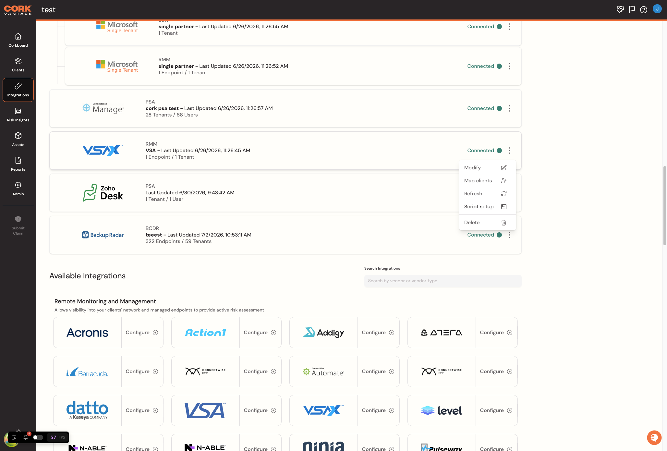Open the Reports sidebar section
Screen dimensions: 667x451
coord(18,164)
